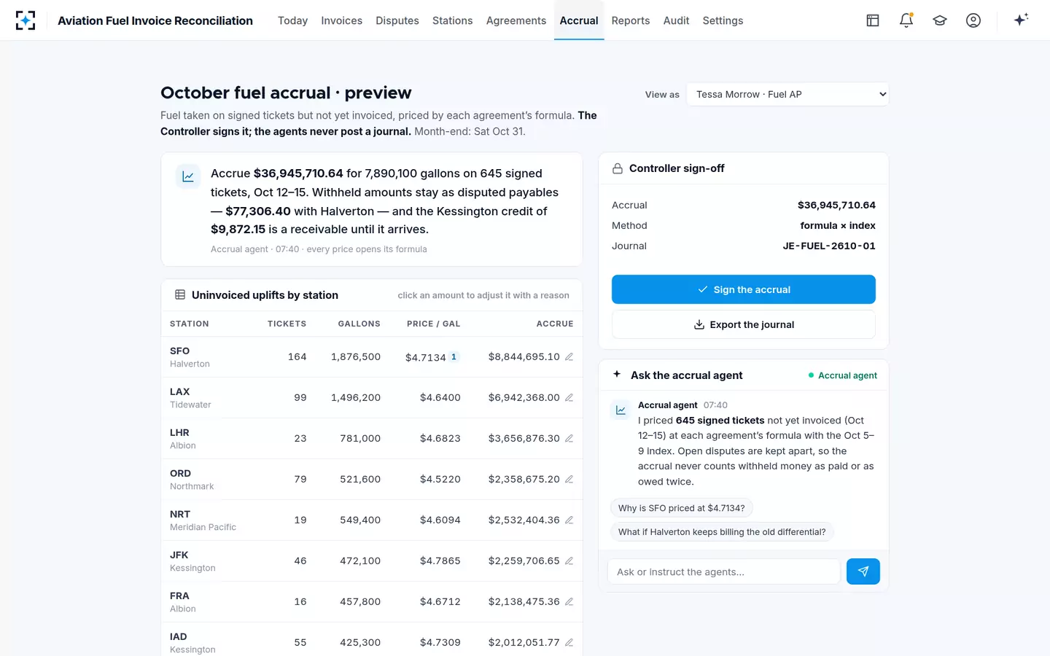This screenshot has height=656, width=1050.
Task: Send message to accrual agent
Action: [863, 571]
